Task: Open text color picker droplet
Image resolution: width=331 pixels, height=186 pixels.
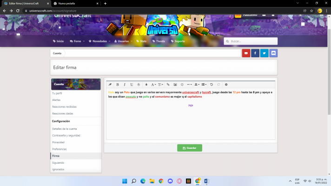Action: click(146, 85)
